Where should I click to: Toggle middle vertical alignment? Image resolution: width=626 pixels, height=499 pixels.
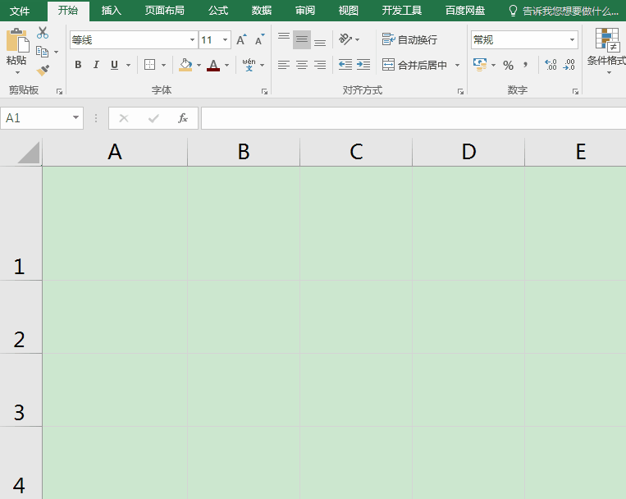[302, 39]
